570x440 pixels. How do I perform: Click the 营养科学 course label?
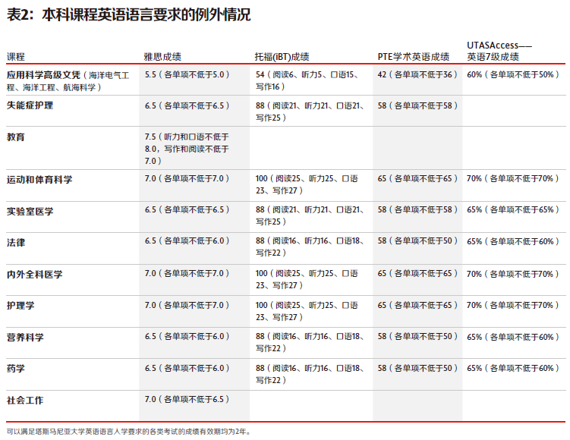tap(25, 337)
